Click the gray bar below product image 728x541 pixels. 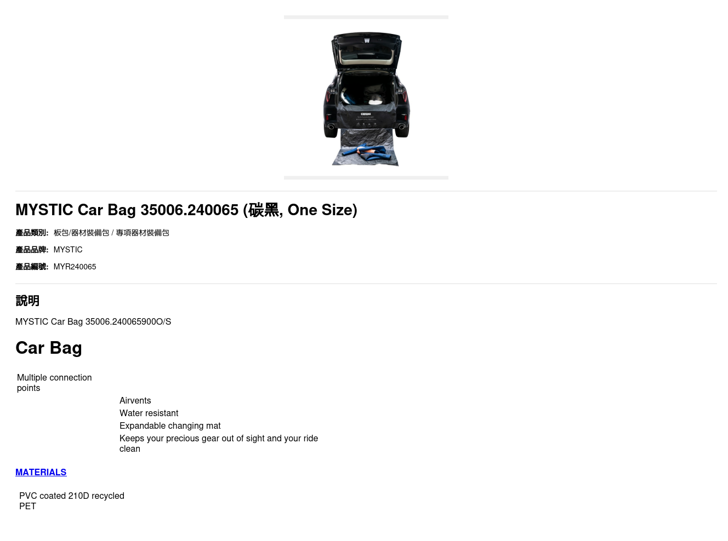click(x=366, y=177)
